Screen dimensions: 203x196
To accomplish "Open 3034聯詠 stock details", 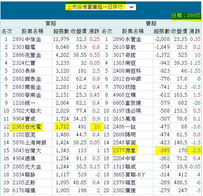I will (24, 174).
